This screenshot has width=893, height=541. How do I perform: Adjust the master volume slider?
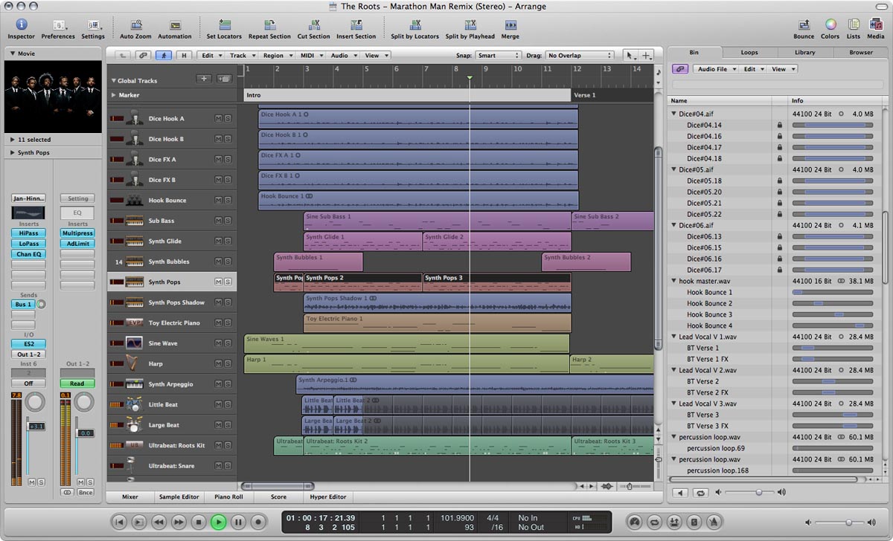pyautogui.click(x=849, y=522)
